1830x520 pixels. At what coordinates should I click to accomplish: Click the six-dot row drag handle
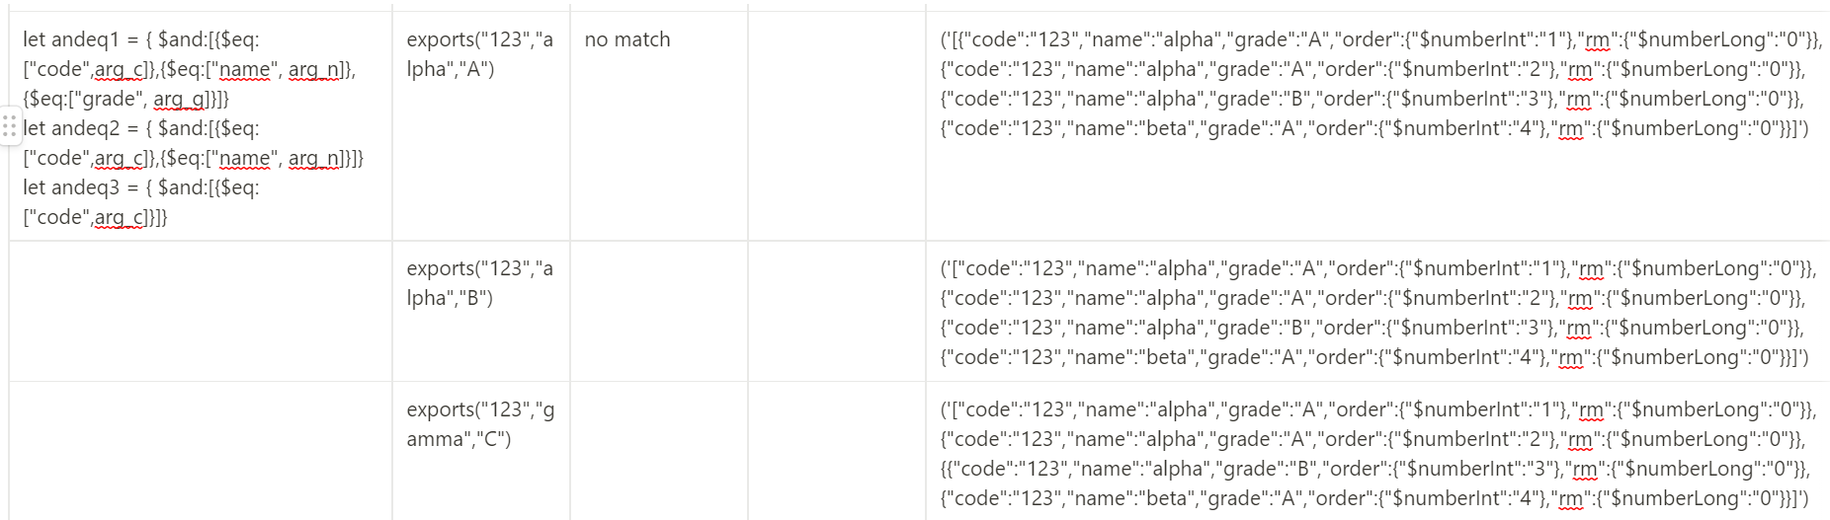point(9,126)
